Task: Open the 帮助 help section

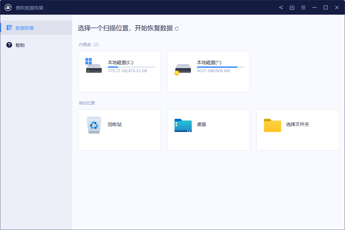Action: [x=20, y=45]
